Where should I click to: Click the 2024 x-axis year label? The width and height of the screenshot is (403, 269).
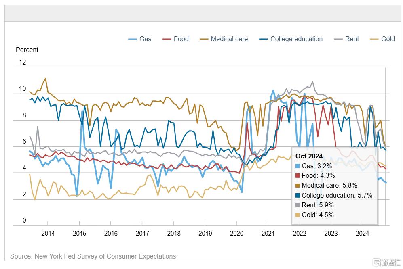tap(362, 233)
